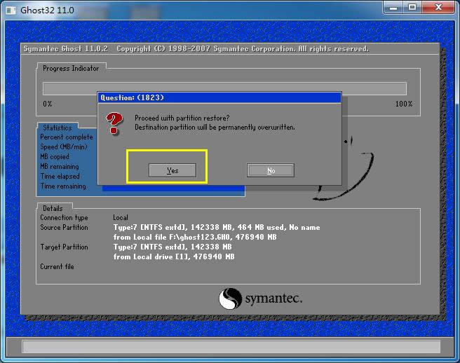Click the Question (1823) dialog title bar
Image resolution: width=460 pixels, height=363 pixels.
coord(219,97)
